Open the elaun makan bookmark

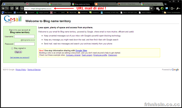click(145, 13)
